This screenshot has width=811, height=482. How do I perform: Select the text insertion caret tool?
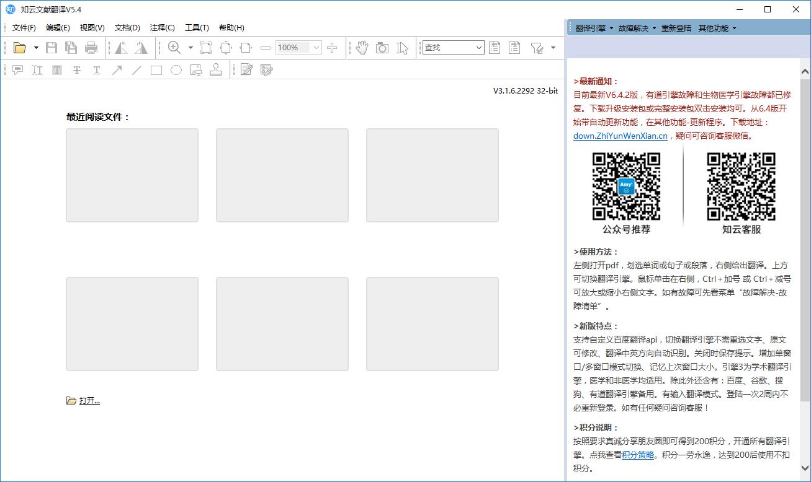pyautogui.click(x=37, y=70)
